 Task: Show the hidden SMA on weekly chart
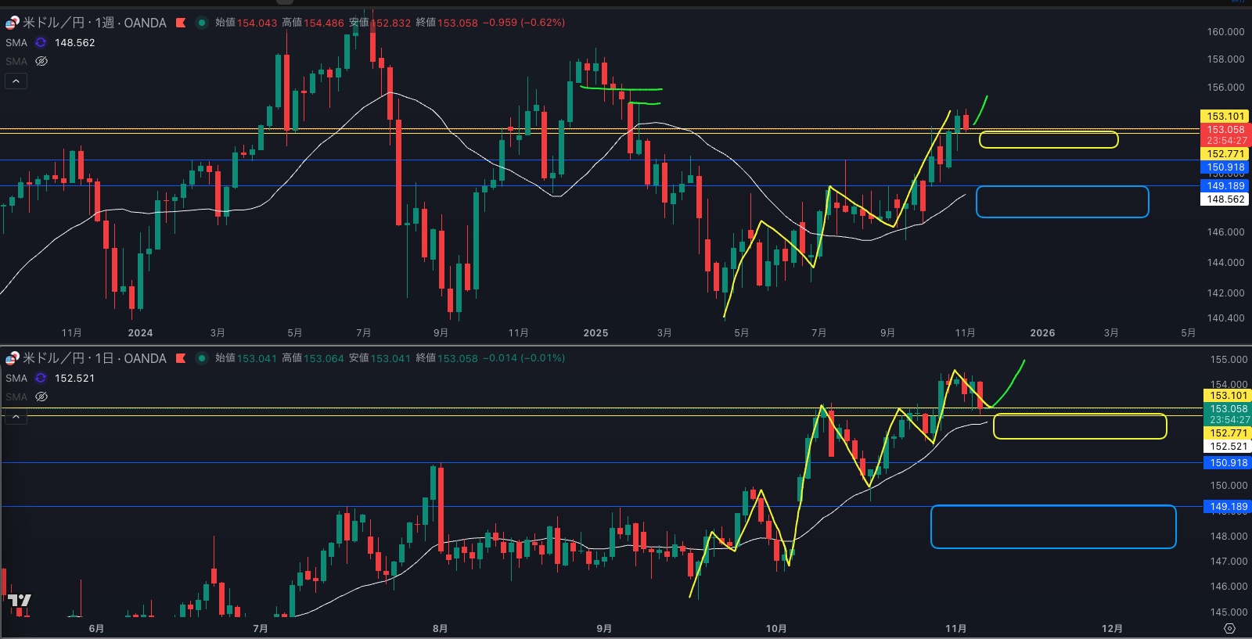tap(41, 61)
